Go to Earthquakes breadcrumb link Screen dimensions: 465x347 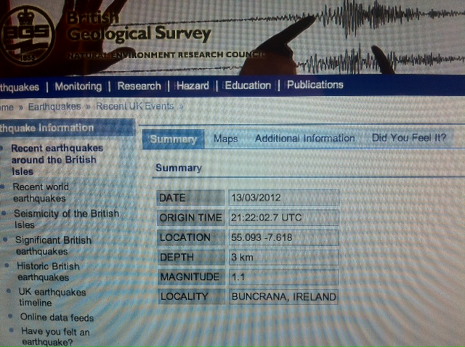pyautogui.click(x=54, y=107)
